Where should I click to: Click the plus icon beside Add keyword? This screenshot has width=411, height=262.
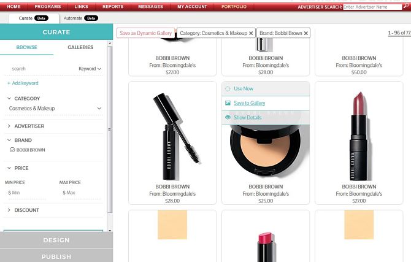(x=9, y=83)
